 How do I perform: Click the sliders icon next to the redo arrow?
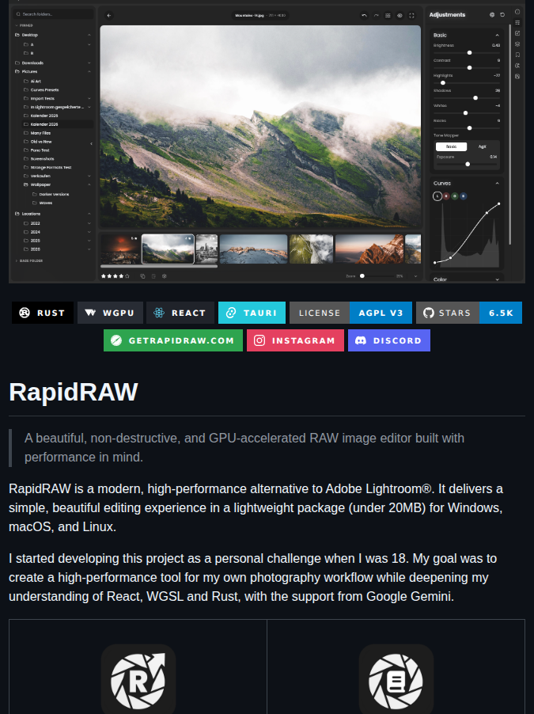[x=388, y=16]
